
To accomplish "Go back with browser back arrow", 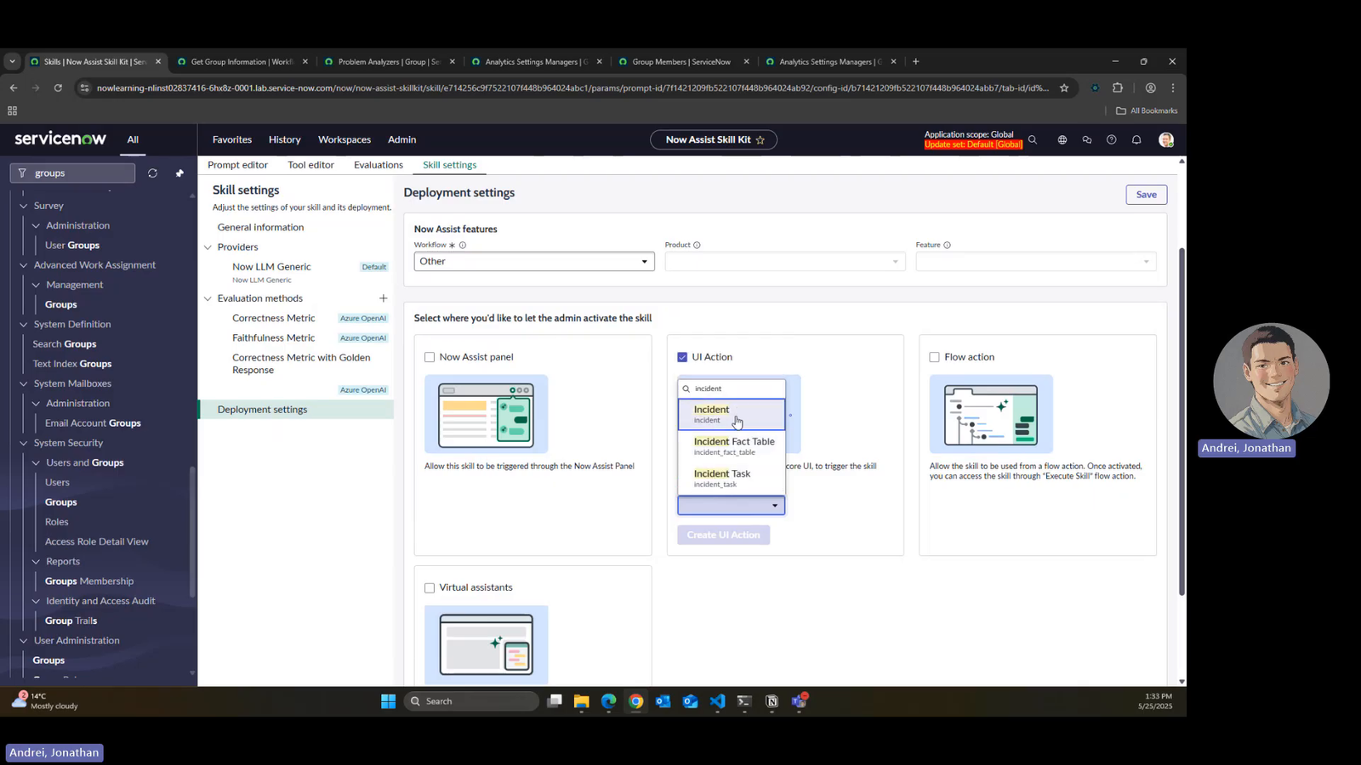I will tap(14, 88).
